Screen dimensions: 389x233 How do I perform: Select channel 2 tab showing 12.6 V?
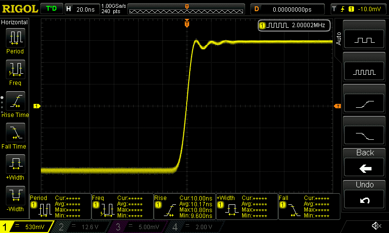coord(82,227)
